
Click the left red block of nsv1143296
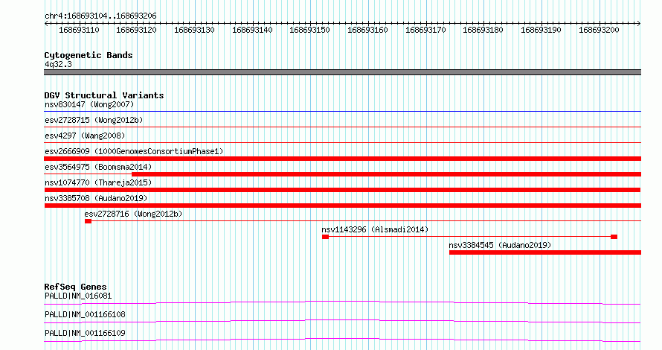pyautogui.click(x=325, y=237)
